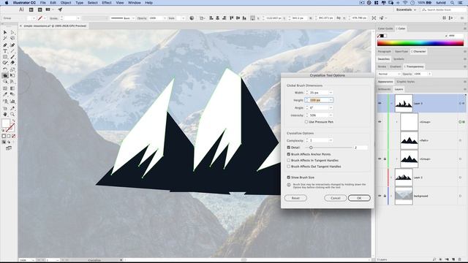The height and width of the screenshot is (263, 468).
Task: Select the Shape Builder tool
Action: 5,82
